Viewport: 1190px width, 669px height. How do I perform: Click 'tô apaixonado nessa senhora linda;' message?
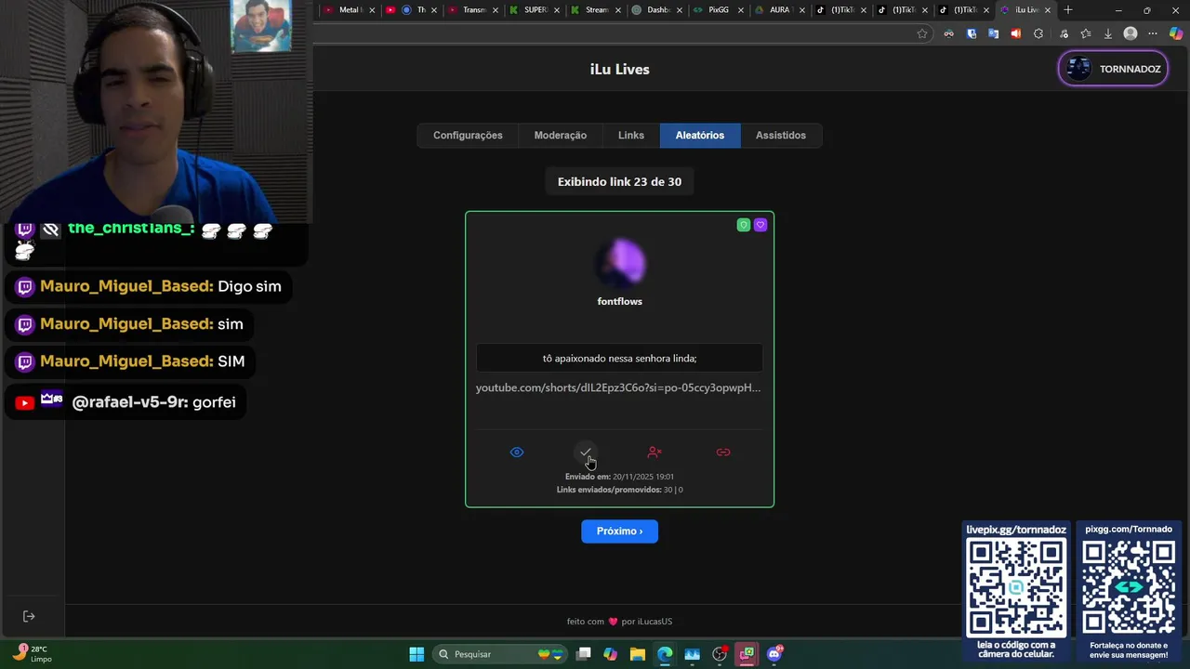(x=620, y=359)
